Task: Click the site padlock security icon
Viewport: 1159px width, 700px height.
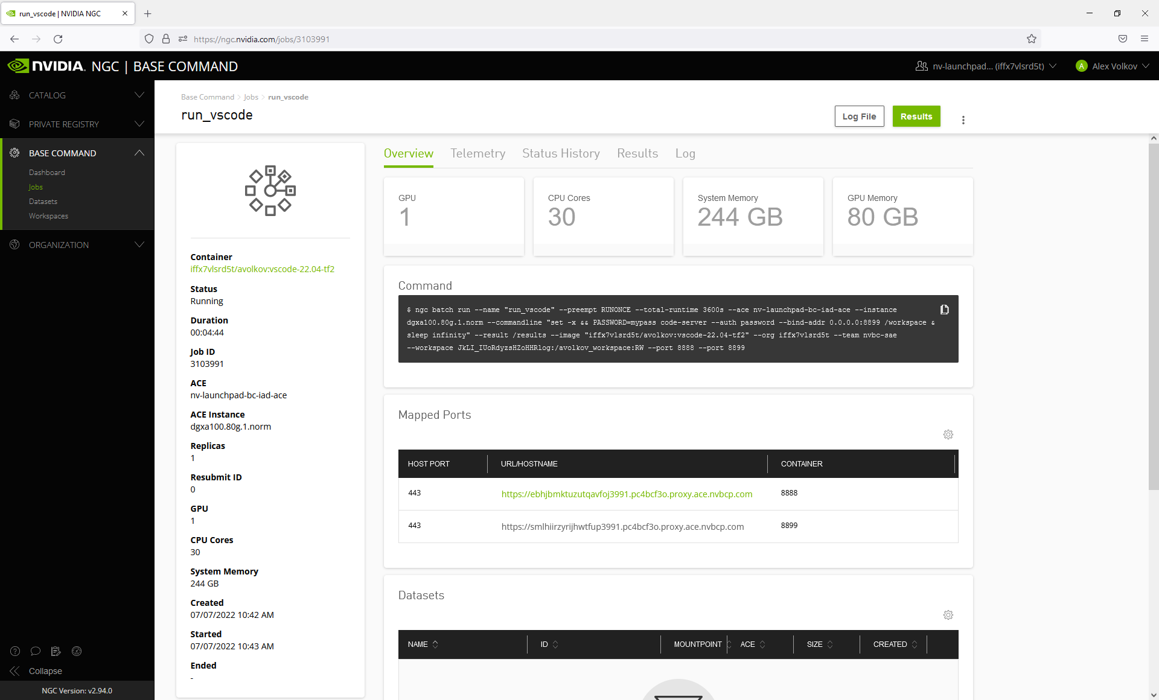Action: coord(166,39)
